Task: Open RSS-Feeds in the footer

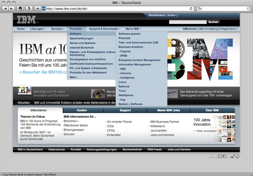Action: pyautogui.click(x=155, y=150)
